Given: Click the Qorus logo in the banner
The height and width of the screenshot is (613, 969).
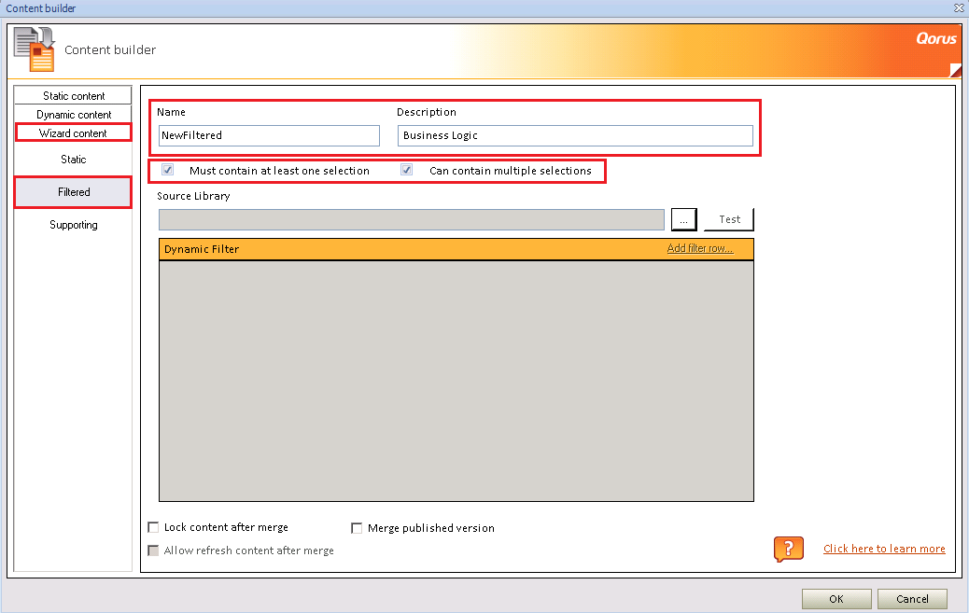Looking at the screenshot, I should point(935,38).
